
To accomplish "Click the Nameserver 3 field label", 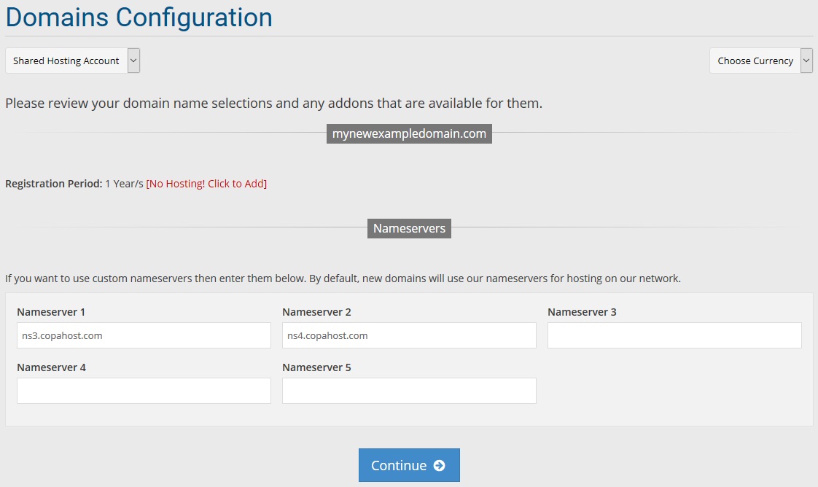I will coord(582,312).
